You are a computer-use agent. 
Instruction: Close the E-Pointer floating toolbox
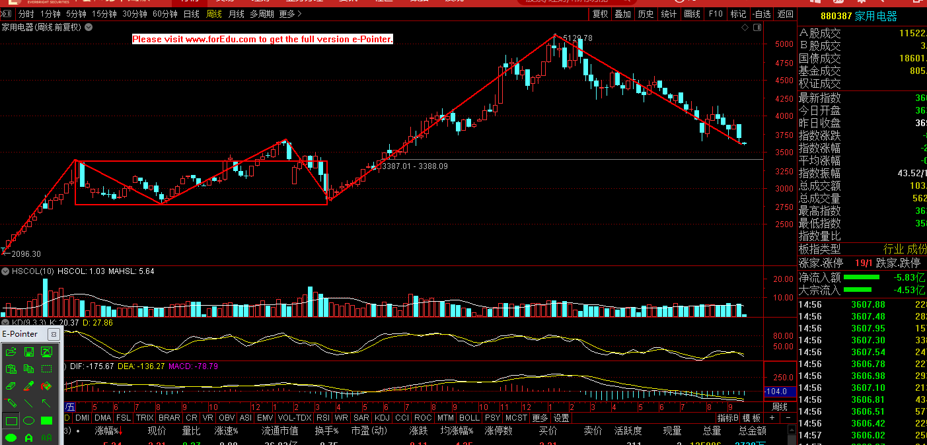(x=54, y=335)
